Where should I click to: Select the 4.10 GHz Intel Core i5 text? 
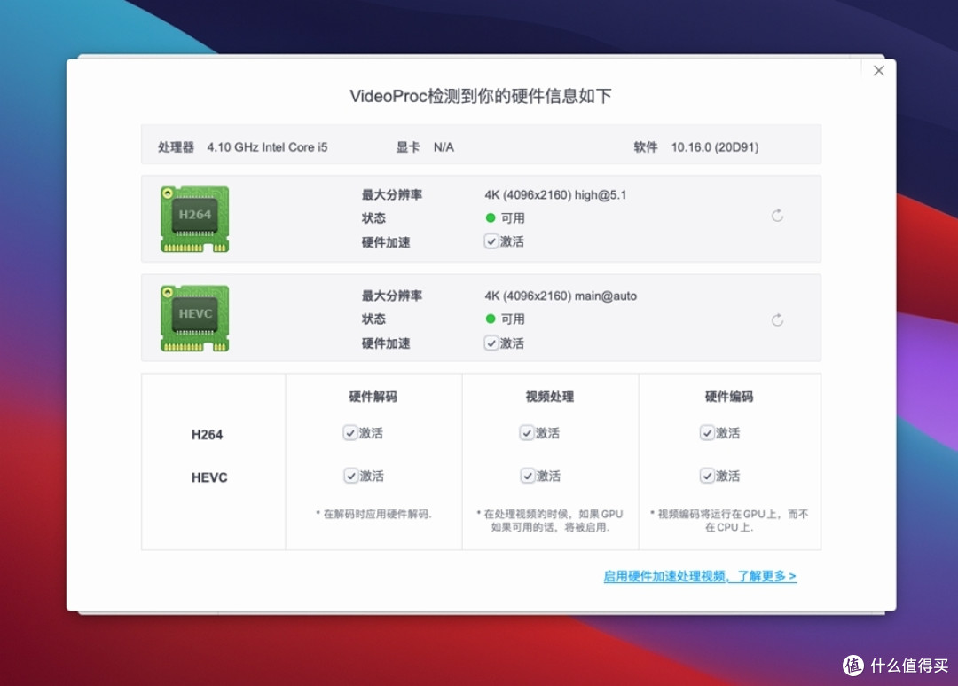pos(267,147)
